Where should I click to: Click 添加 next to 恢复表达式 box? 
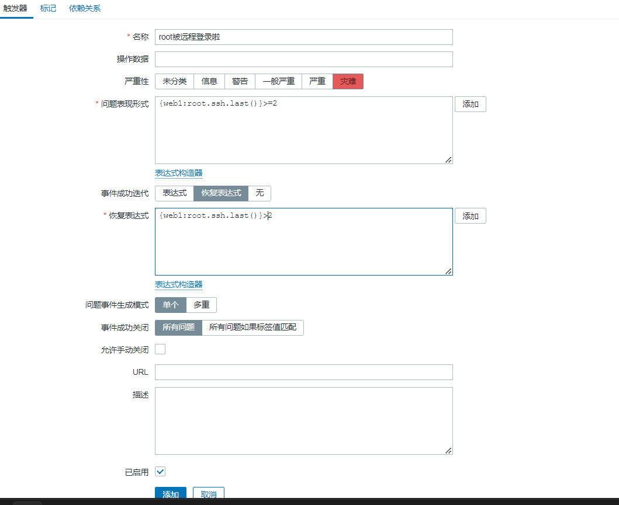470,216
